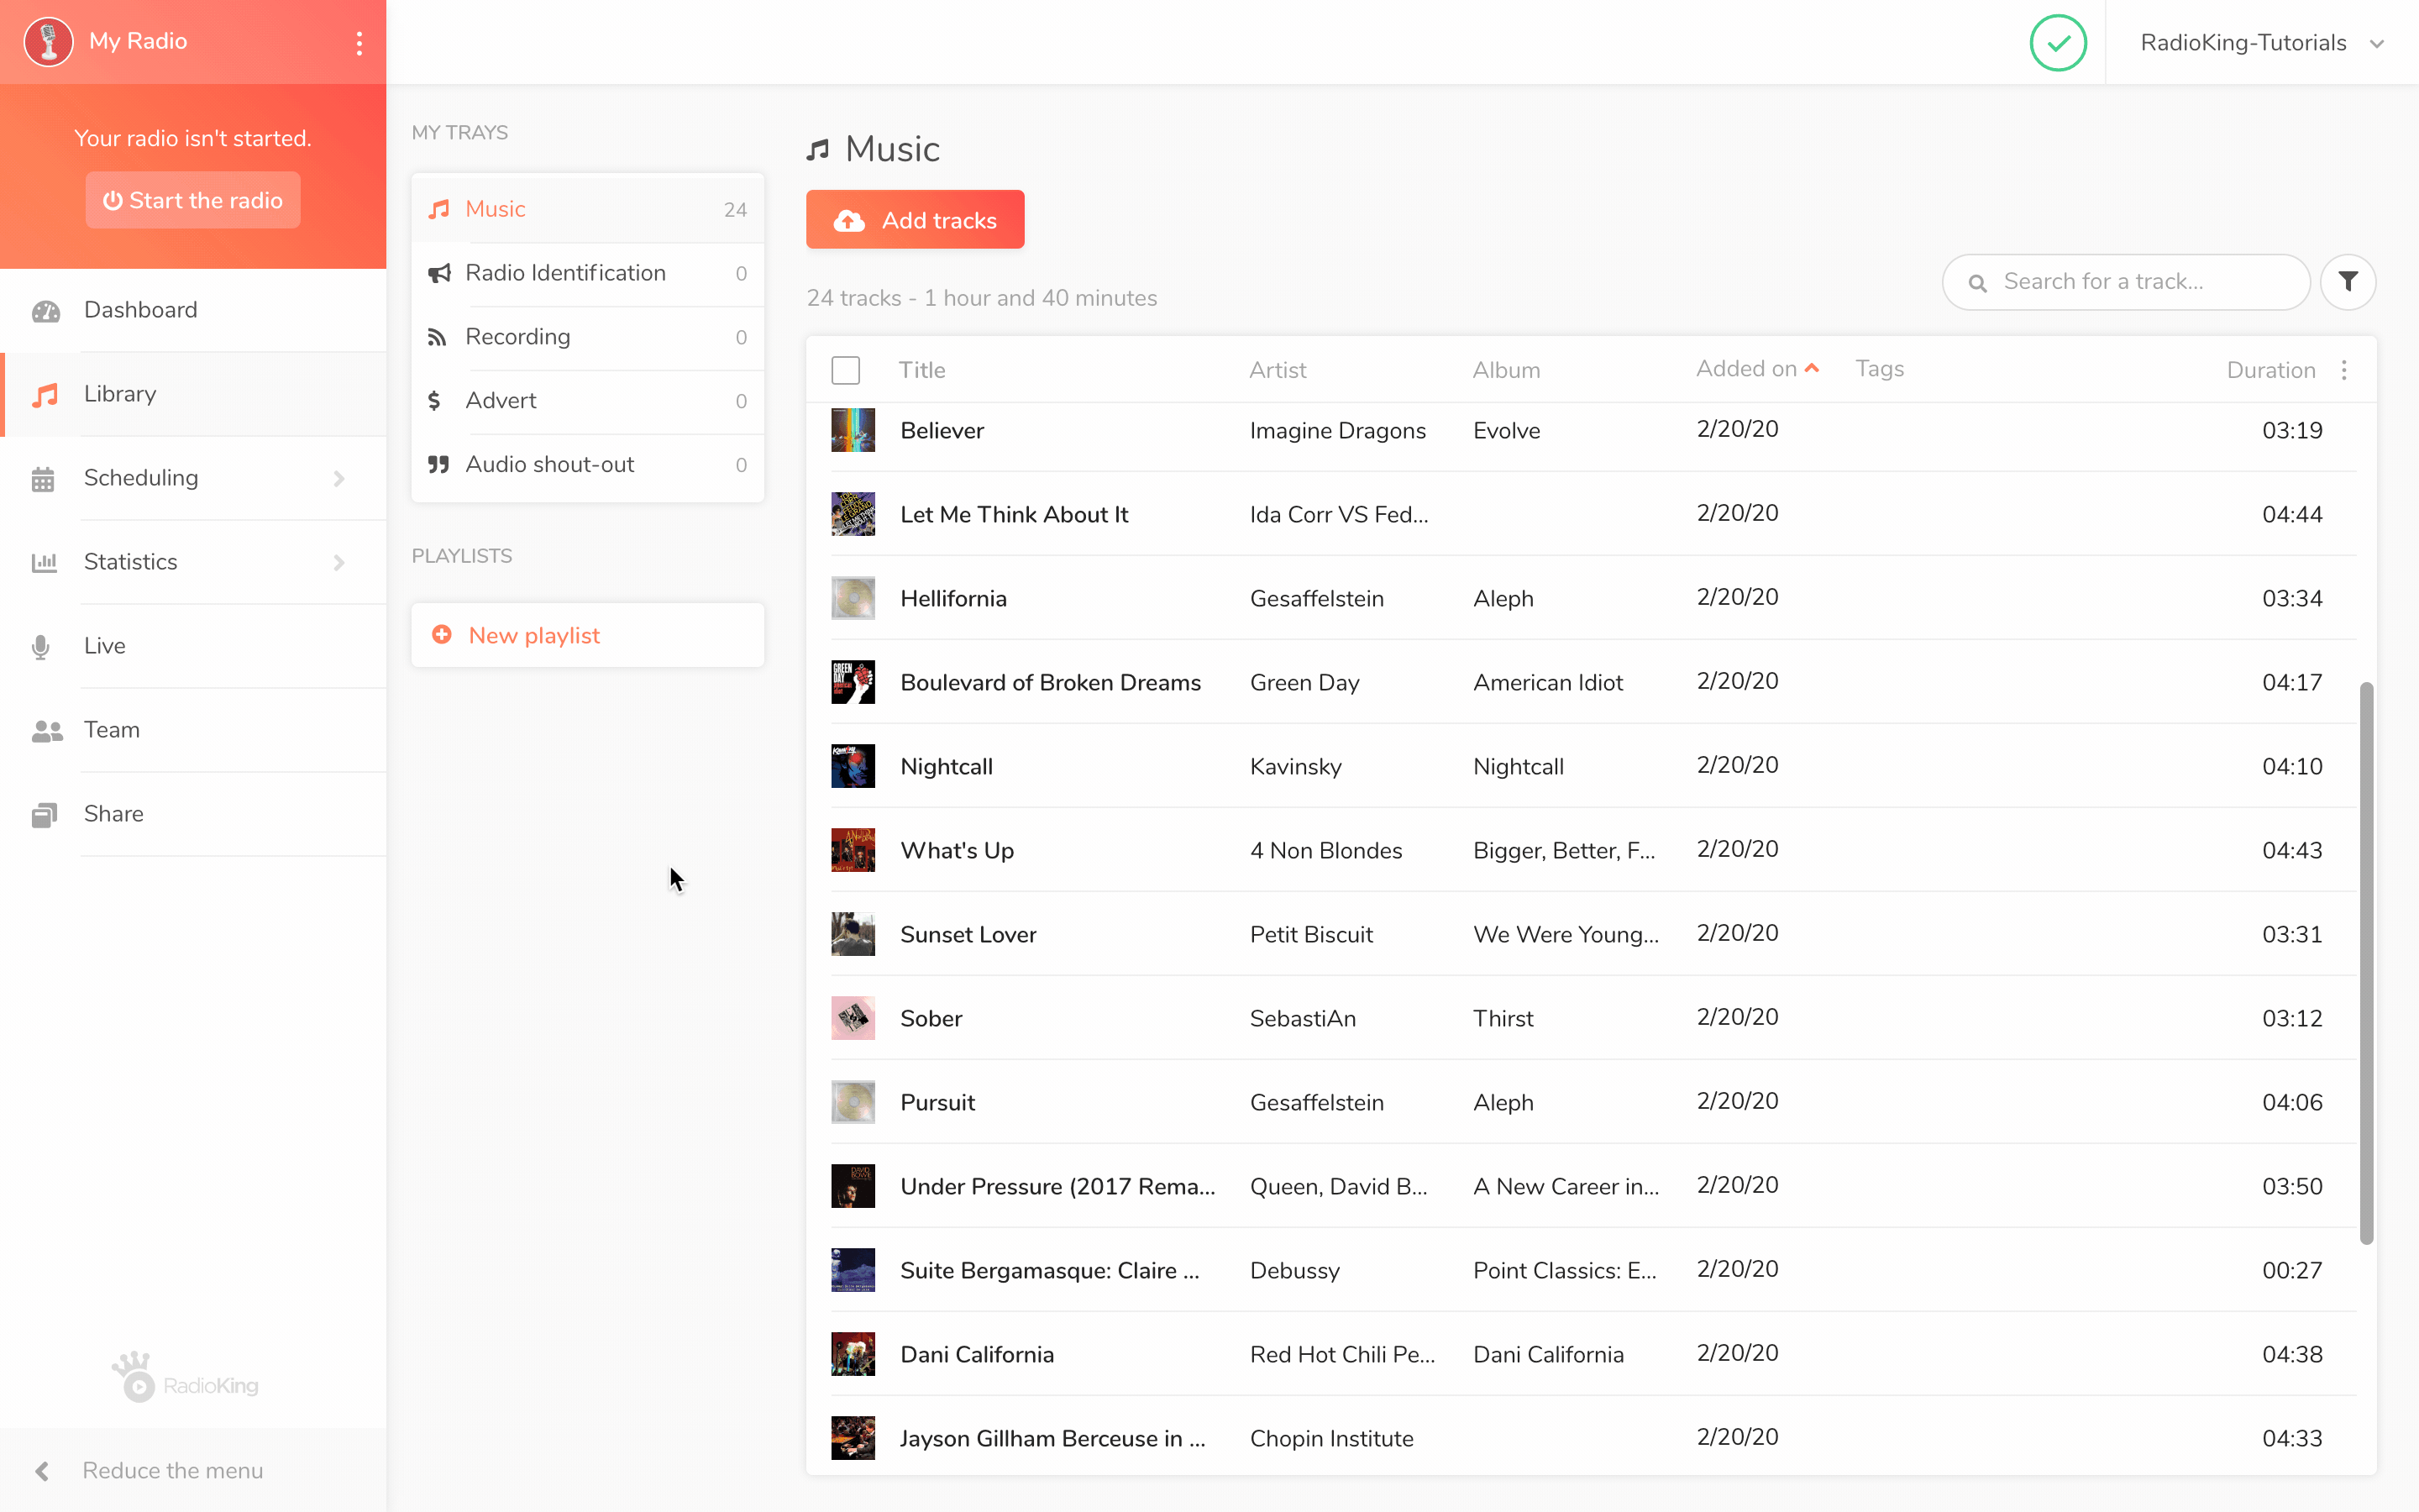Click the Nightcall album artwork

click(x=853, y=766)
